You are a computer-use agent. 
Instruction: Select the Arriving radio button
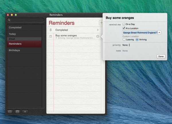tap(137, 40)
